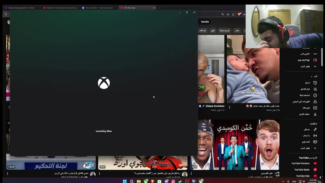Open YouTube Premium in sidebar
Viewport: 325px width, 183px height.
304,163
